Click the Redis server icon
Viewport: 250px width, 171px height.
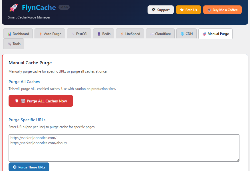pos(99,34)
